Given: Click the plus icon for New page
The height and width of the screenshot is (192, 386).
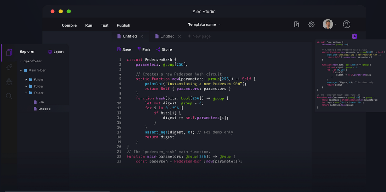Looking at the screenshot, I should pos(189,36).
